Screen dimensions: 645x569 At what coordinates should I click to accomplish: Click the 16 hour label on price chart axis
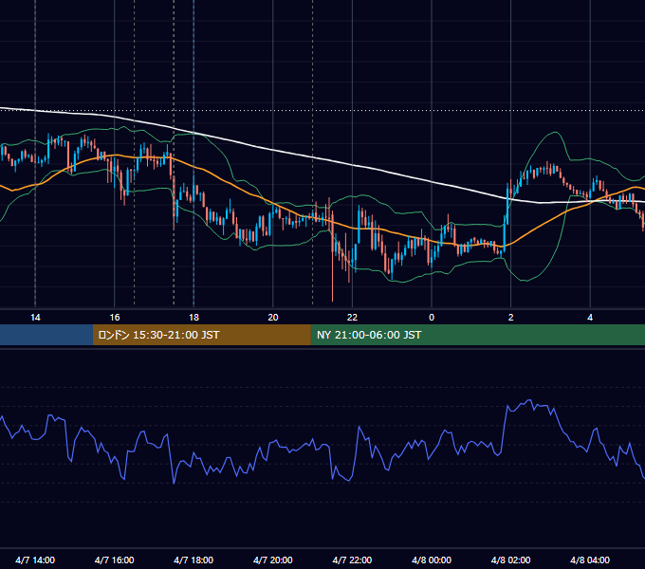[x=115, y=318]
